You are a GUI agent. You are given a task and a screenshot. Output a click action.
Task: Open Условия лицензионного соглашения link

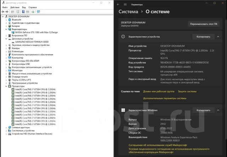[x=169, y=151]
